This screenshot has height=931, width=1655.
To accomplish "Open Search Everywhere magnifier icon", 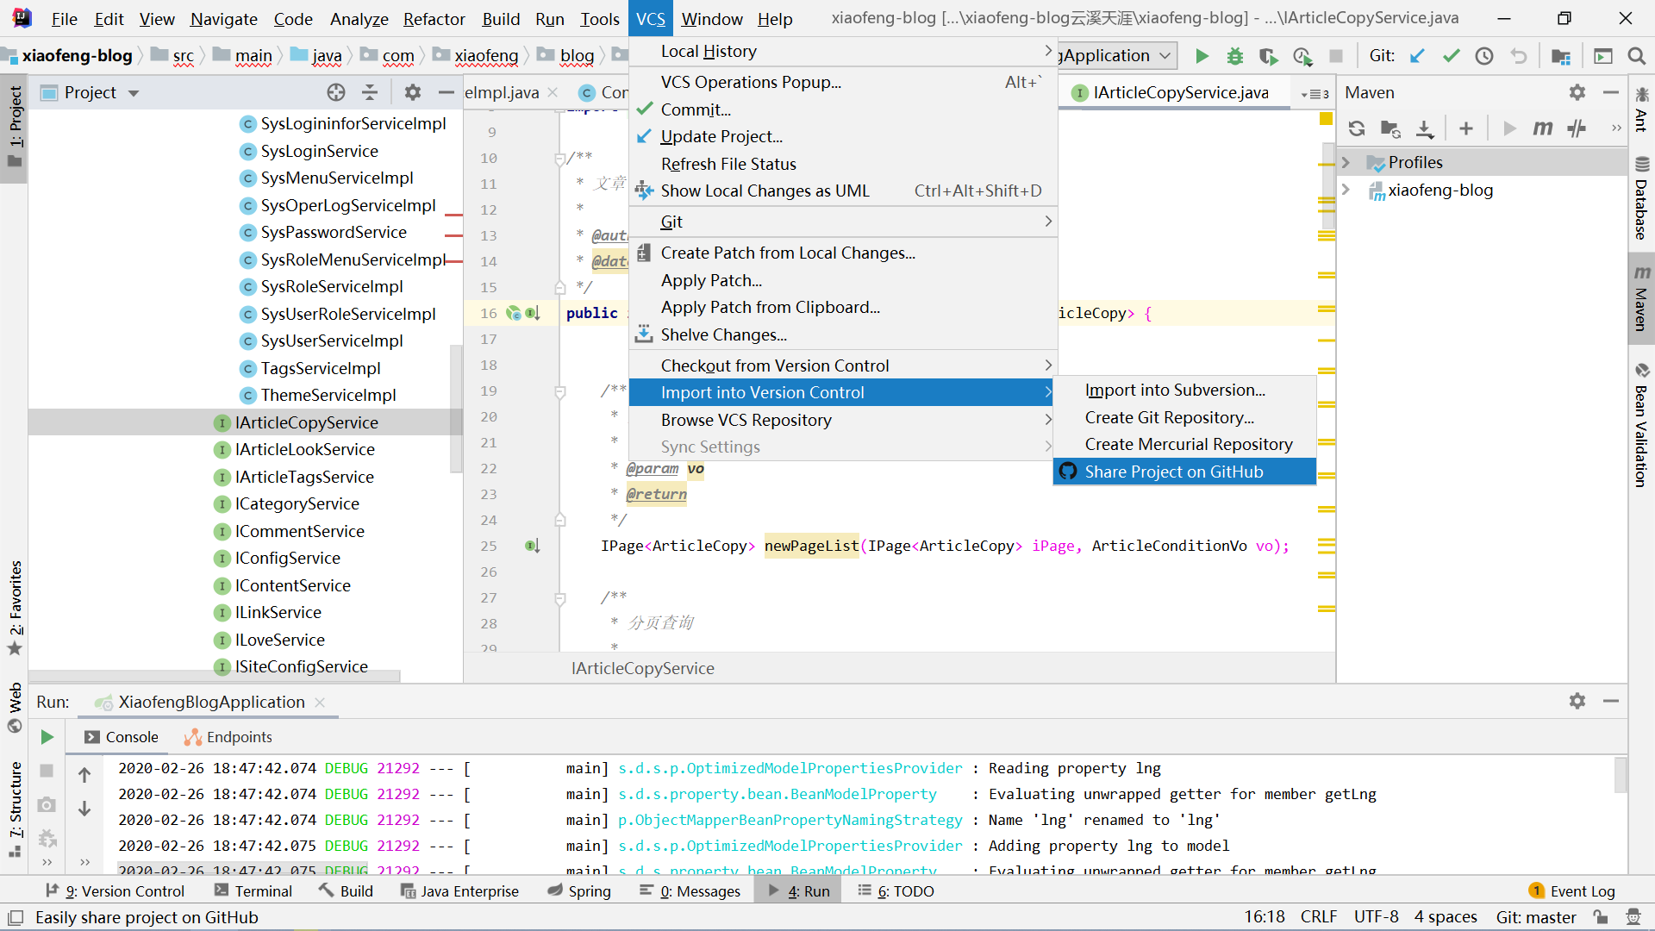I will pyautogui.click(x=1636, y=56).
